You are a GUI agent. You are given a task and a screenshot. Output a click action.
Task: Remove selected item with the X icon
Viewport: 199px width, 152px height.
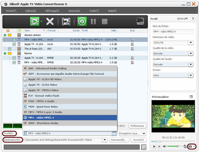[50, 21]
